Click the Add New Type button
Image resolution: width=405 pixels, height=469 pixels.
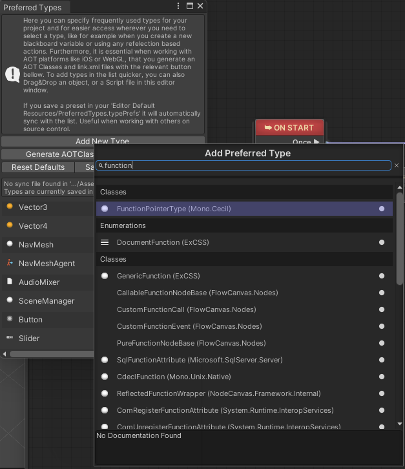click(103, 141)
